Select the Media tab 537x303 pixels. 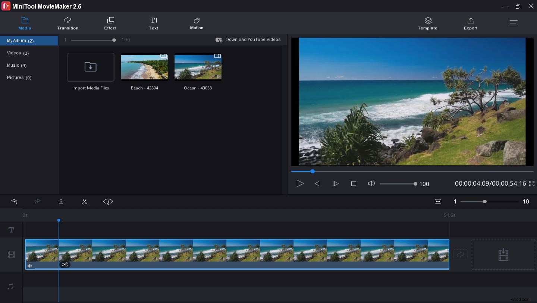pos(25,23)
